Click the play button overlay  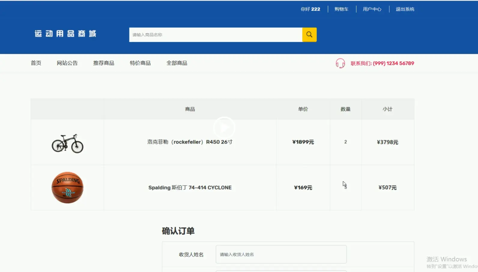[x=224, y=127]
